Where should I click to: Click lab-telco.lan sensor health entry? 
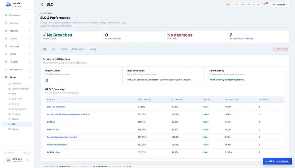(x=64, y=166)
